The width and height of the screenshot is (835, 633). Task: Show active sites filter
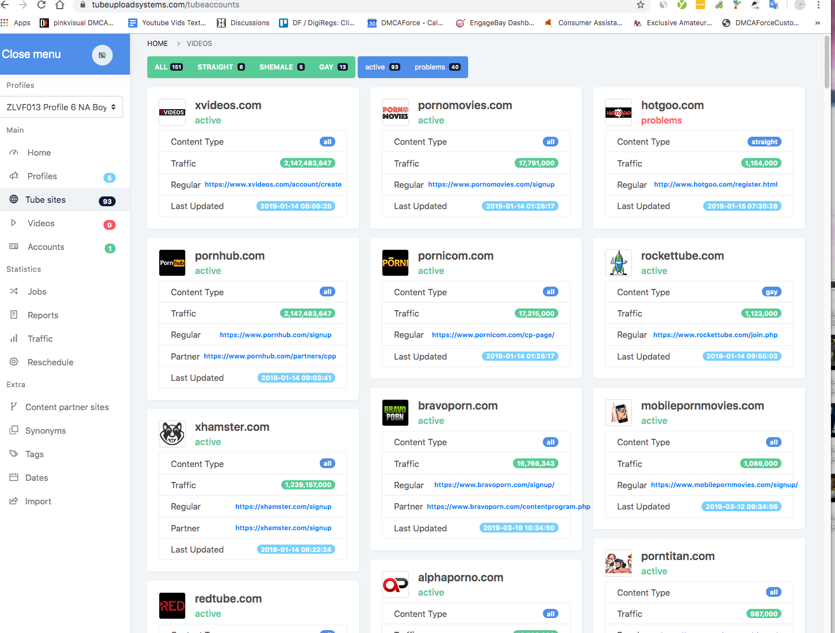[x=382, y=67]
